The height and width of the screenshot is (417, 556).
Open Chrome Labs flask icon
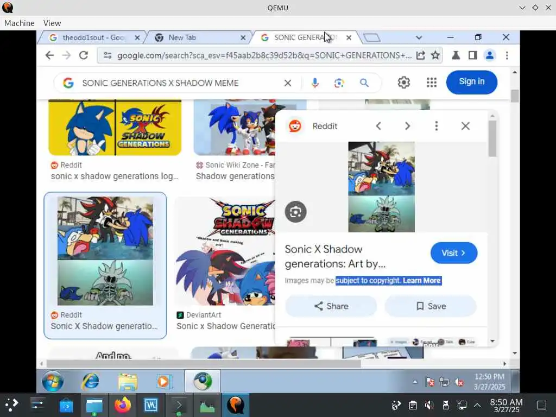tap(456, 55)
